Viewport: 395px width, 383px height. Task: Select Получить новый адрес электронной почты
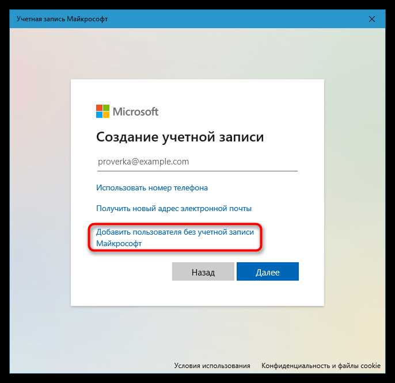click(174, 208)
